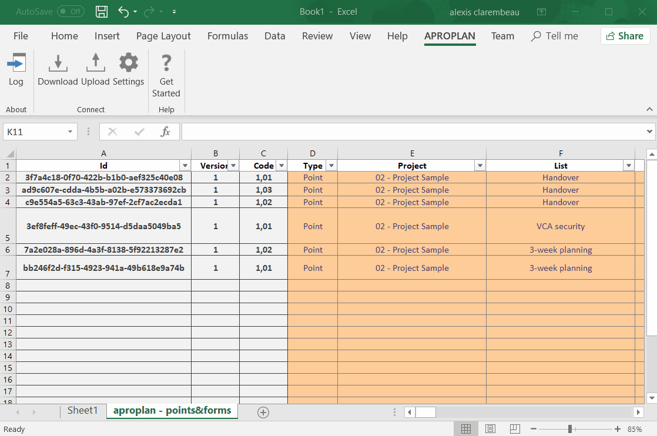Select cell with 'VCA security'
Viewport: 657px width, 436px height.
(561, 226)
